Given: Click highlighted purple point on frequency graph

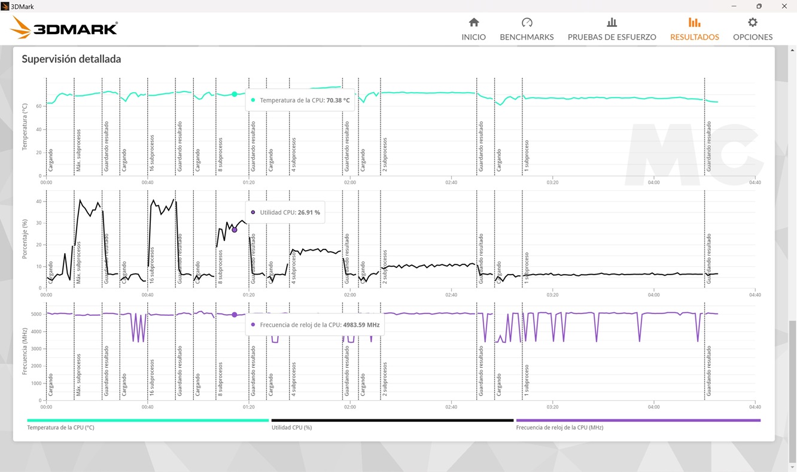Looking at the screenshot, I should tap(235, 315).
